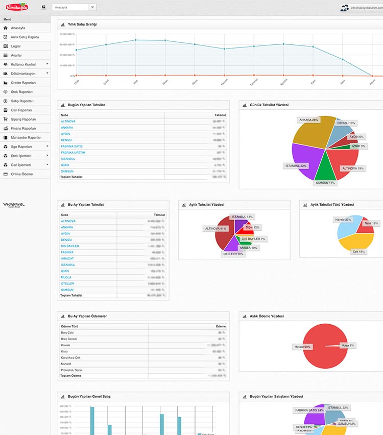The height and width of the screenshot is (435, 383).
Task: Click the chart icon beside Yıllık Satış Grafiği
Action: (63, 25)
